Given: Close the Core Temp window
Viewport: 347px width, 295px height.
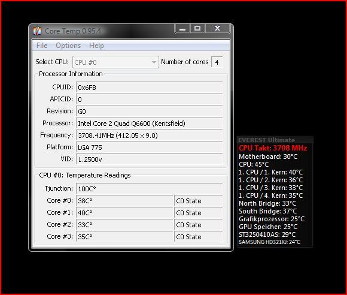Looking at the screenshot, I should [x=218, y=29].
